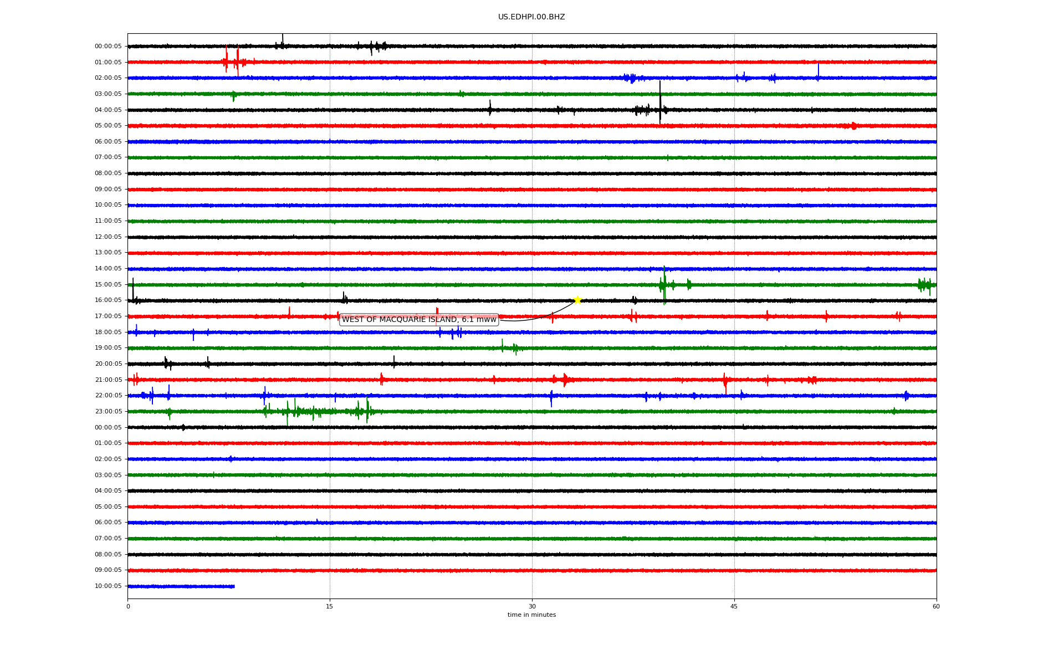The image size is (1064, 665).
Task: Click the 23:00:05 row time label
Action: point(108,412)
